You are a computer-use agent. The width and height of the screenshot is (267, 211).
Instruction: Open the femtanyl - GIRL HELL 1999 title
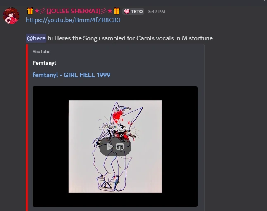[x=72, y=75]
